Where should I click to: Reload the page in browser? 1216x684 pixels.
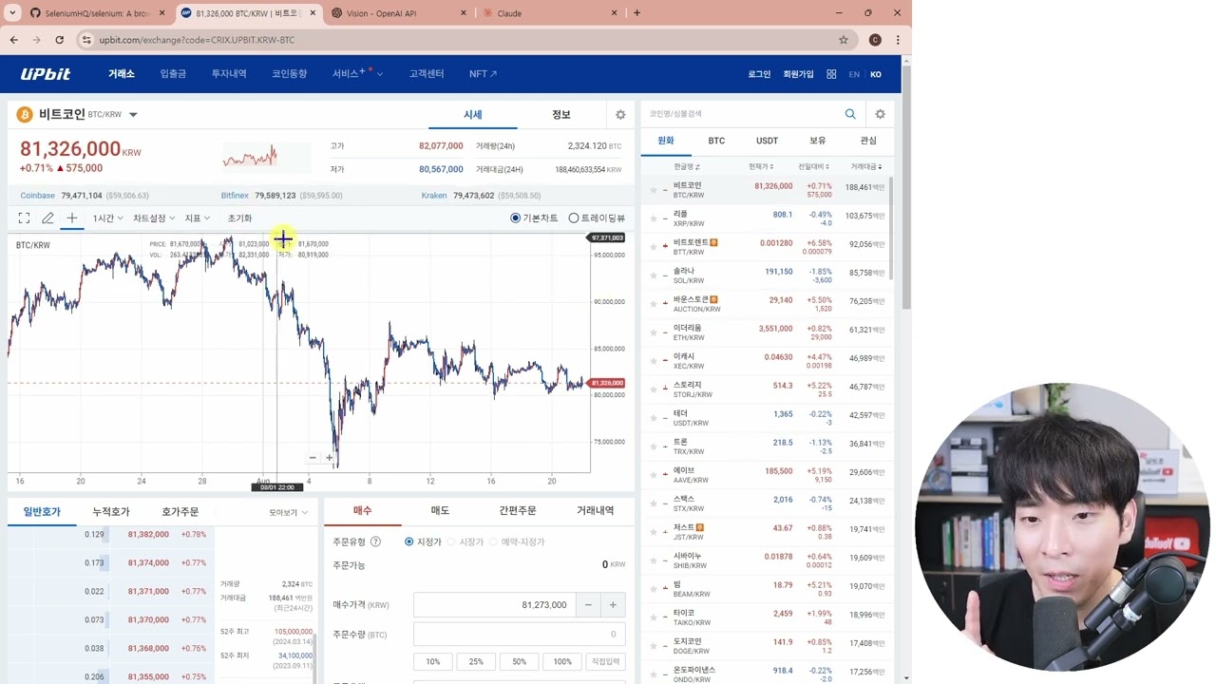coord(59,40)
